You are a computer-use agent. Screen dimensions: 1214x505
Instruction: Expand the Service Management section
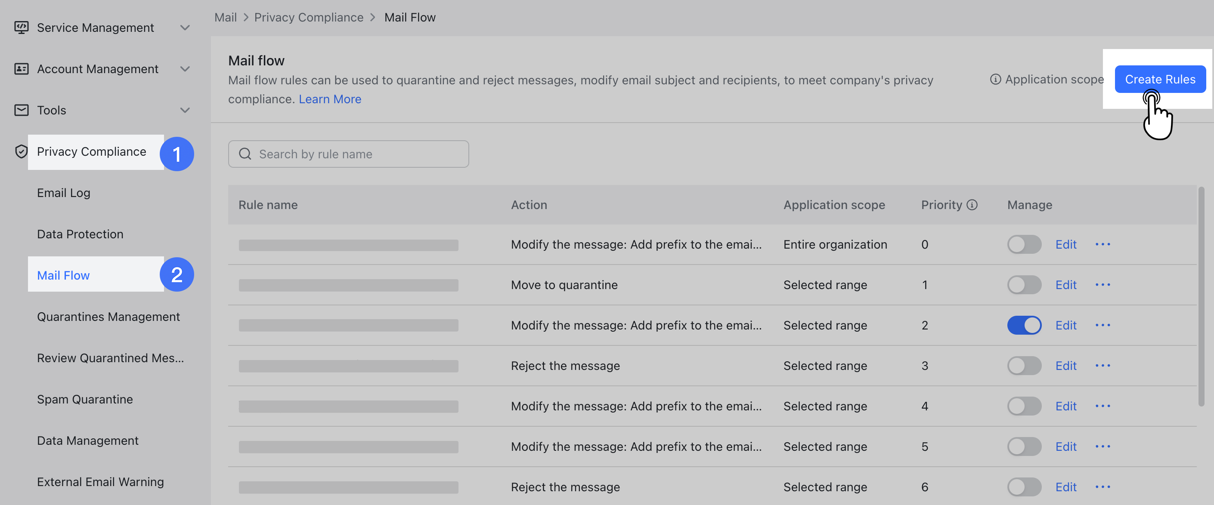point(185,28)
